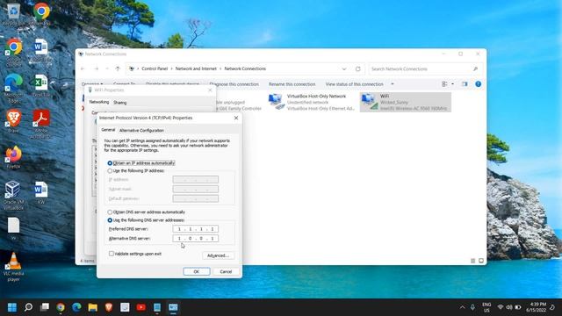The image size is (562, 316).
Task: Click the Preferred DNS server field
Action: (x=195, y=229)
